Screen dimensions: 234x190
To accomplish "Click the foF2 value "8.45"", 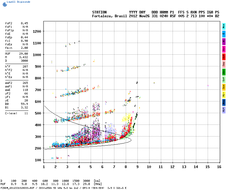I will pyautogui.click(x=24, y=23).
